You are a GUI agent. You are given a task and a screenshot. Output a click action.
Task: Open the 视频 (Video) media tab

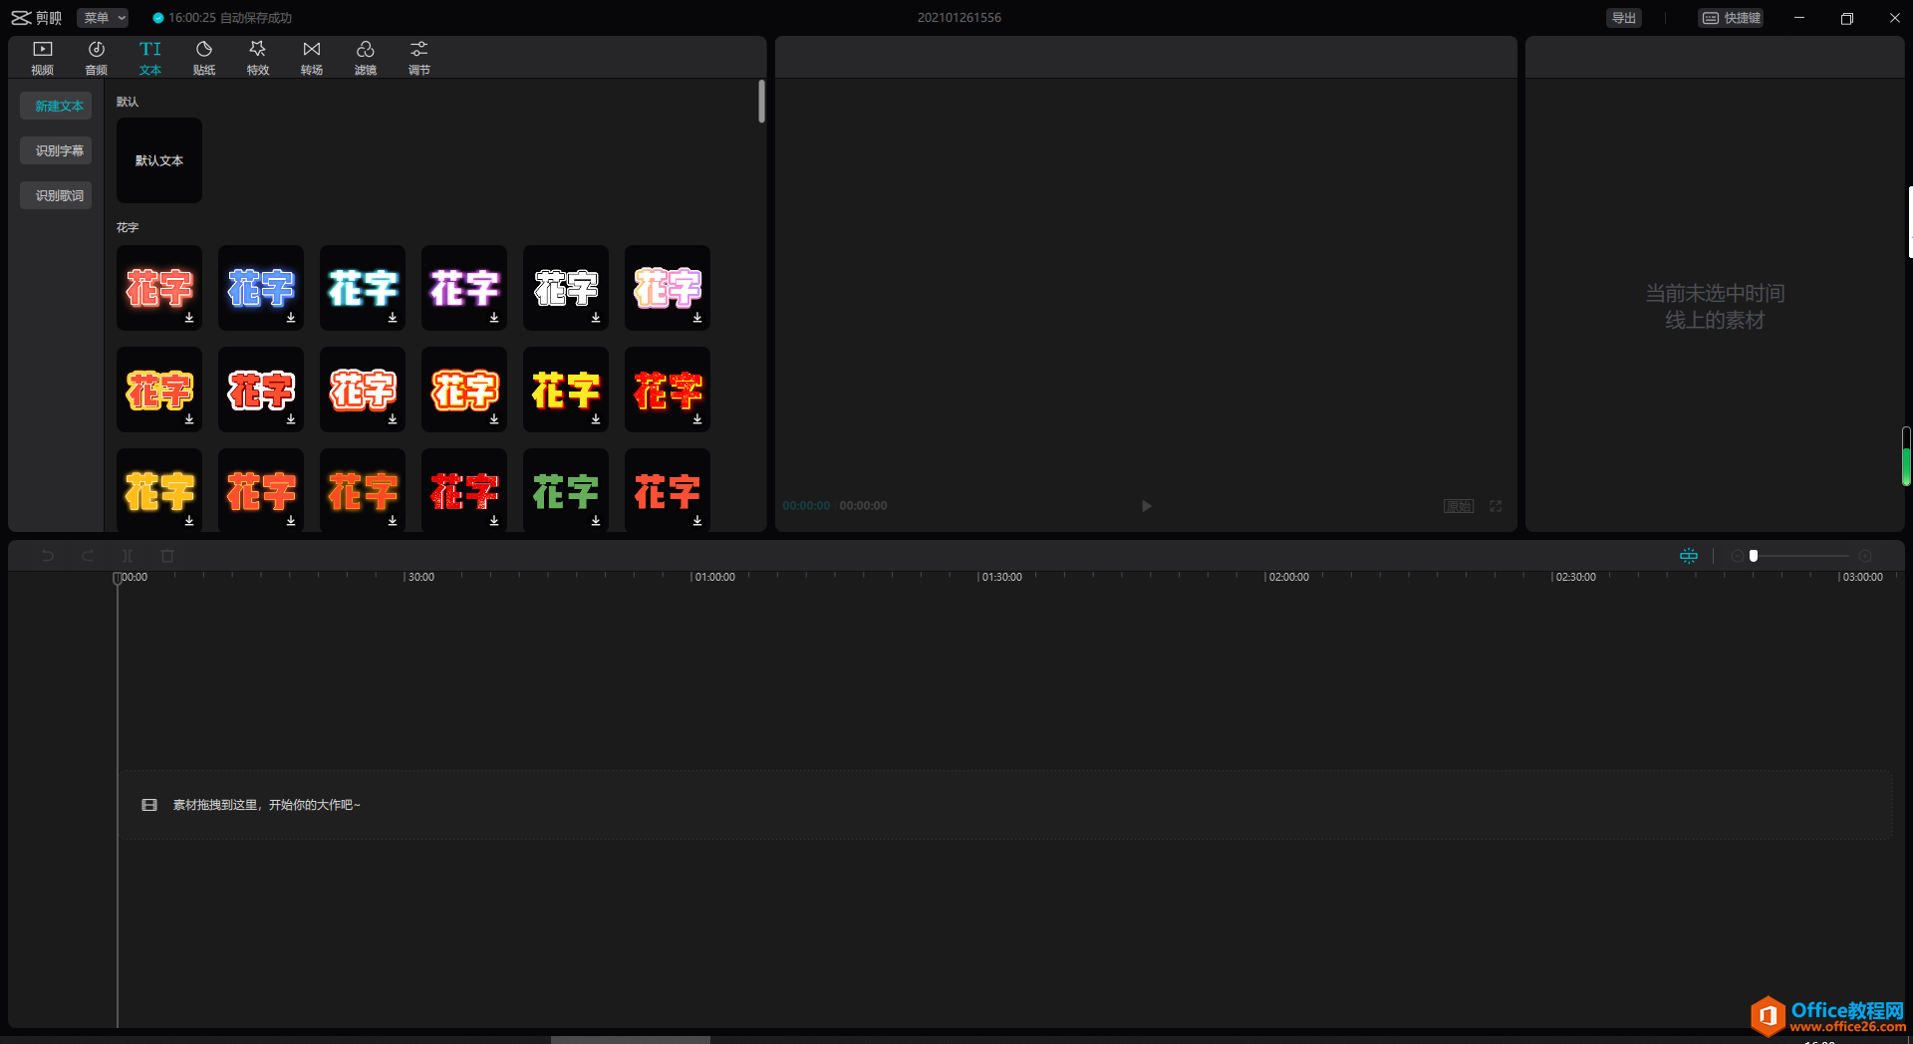[42, 58]
